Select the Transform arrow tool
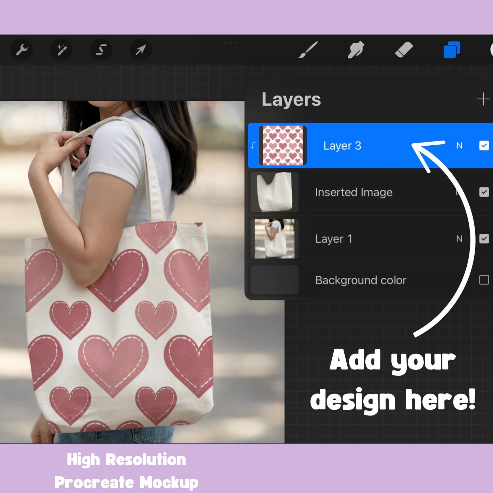The image size is (493, 493). pyautogui.click(x=141, y=50)
